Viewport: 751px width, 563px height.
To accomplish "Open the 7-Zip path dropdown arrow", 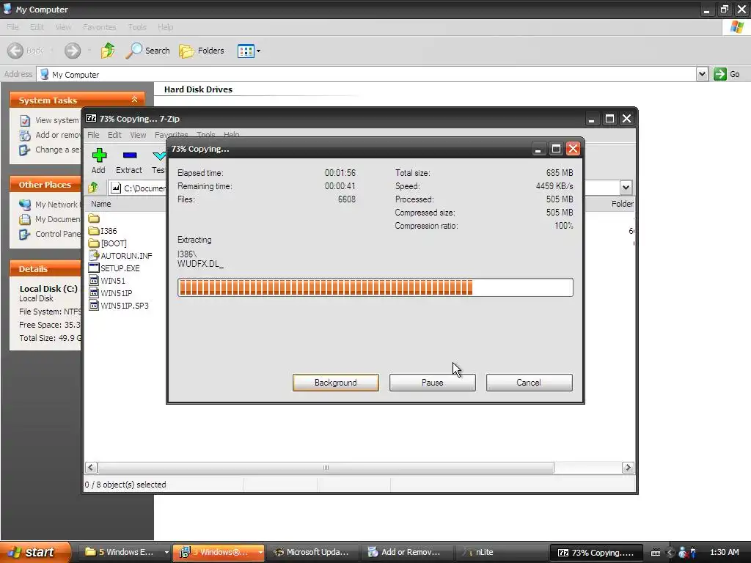I will [x=626, y=188].
